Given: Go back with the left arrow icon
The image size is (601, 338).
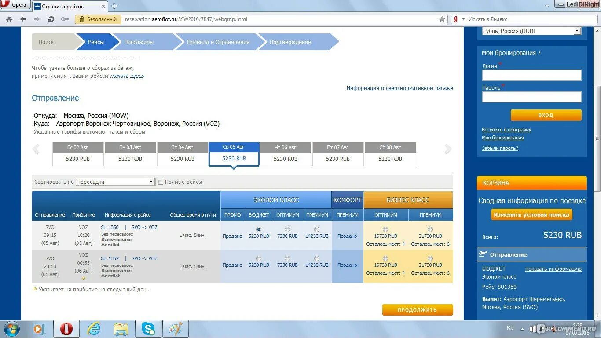Looking at the screenshot, I should 23,19.
